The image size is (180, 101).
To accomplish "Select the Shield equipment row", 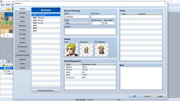I will (90, 70).
